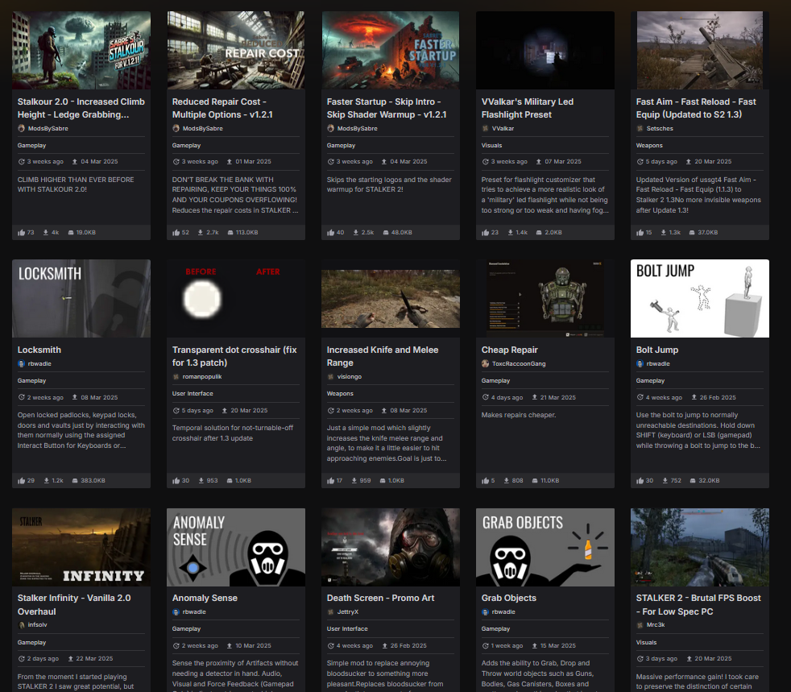Click author rbwadle under Locksmith

(x=39, y=363)
